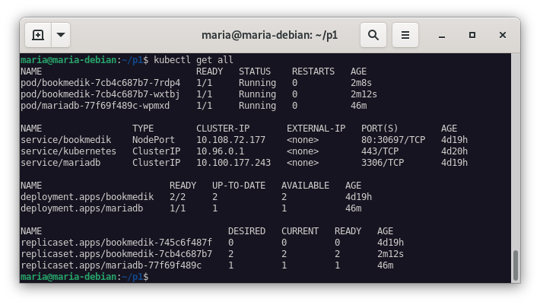Click the cluster IP 10.108.72.177
Viewport: 540px width, 305px height.
[x=230, y=140]
